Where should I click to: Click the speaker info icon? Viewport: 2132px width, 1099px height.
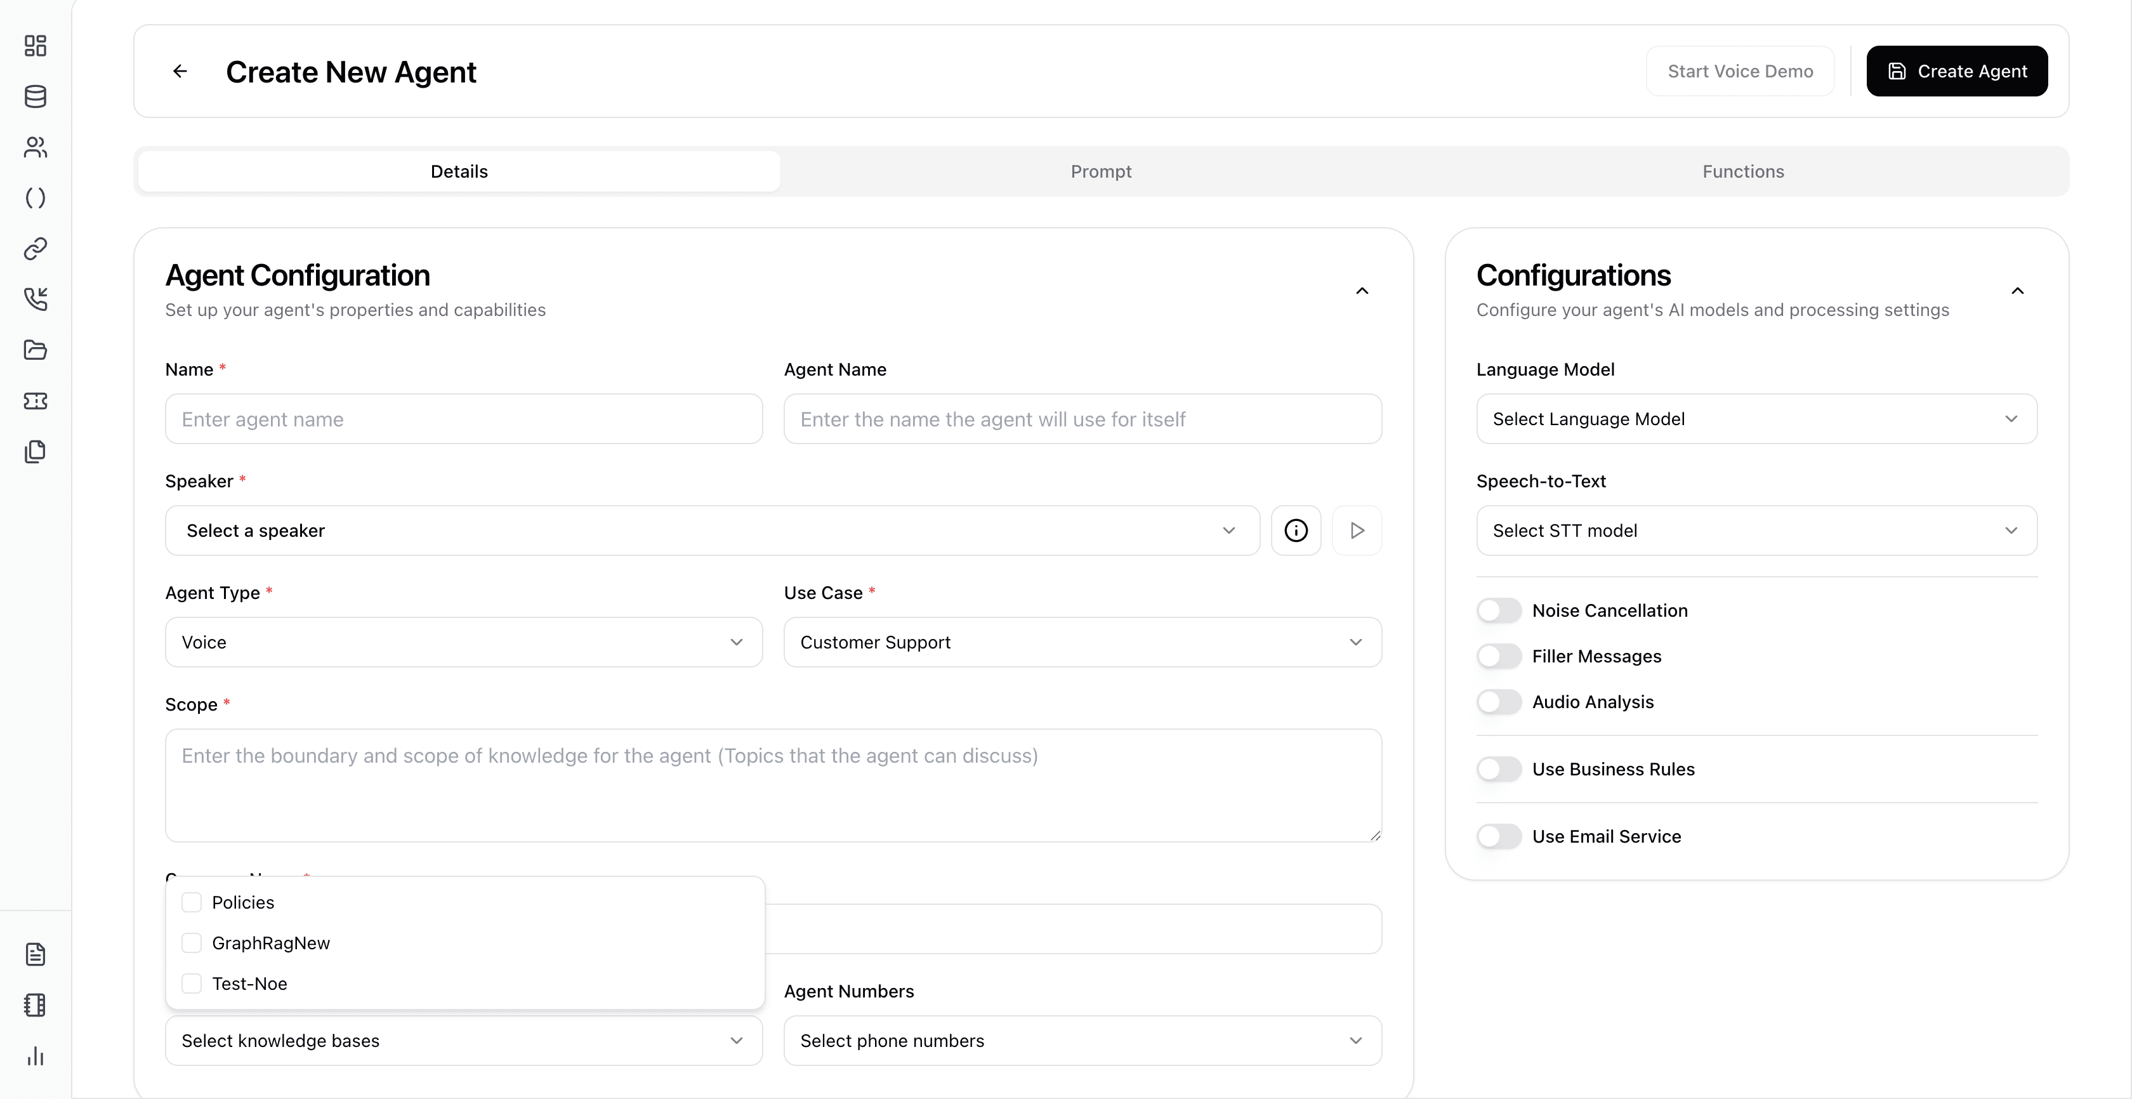tap(1295, 530)
